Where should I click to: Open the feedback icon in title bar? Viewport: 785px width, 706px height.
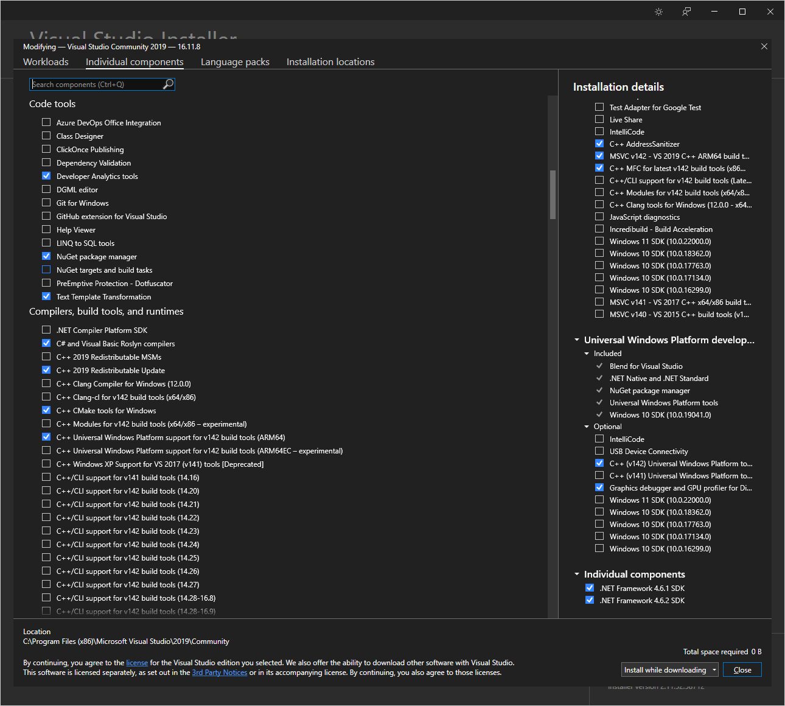click(686, 12)
